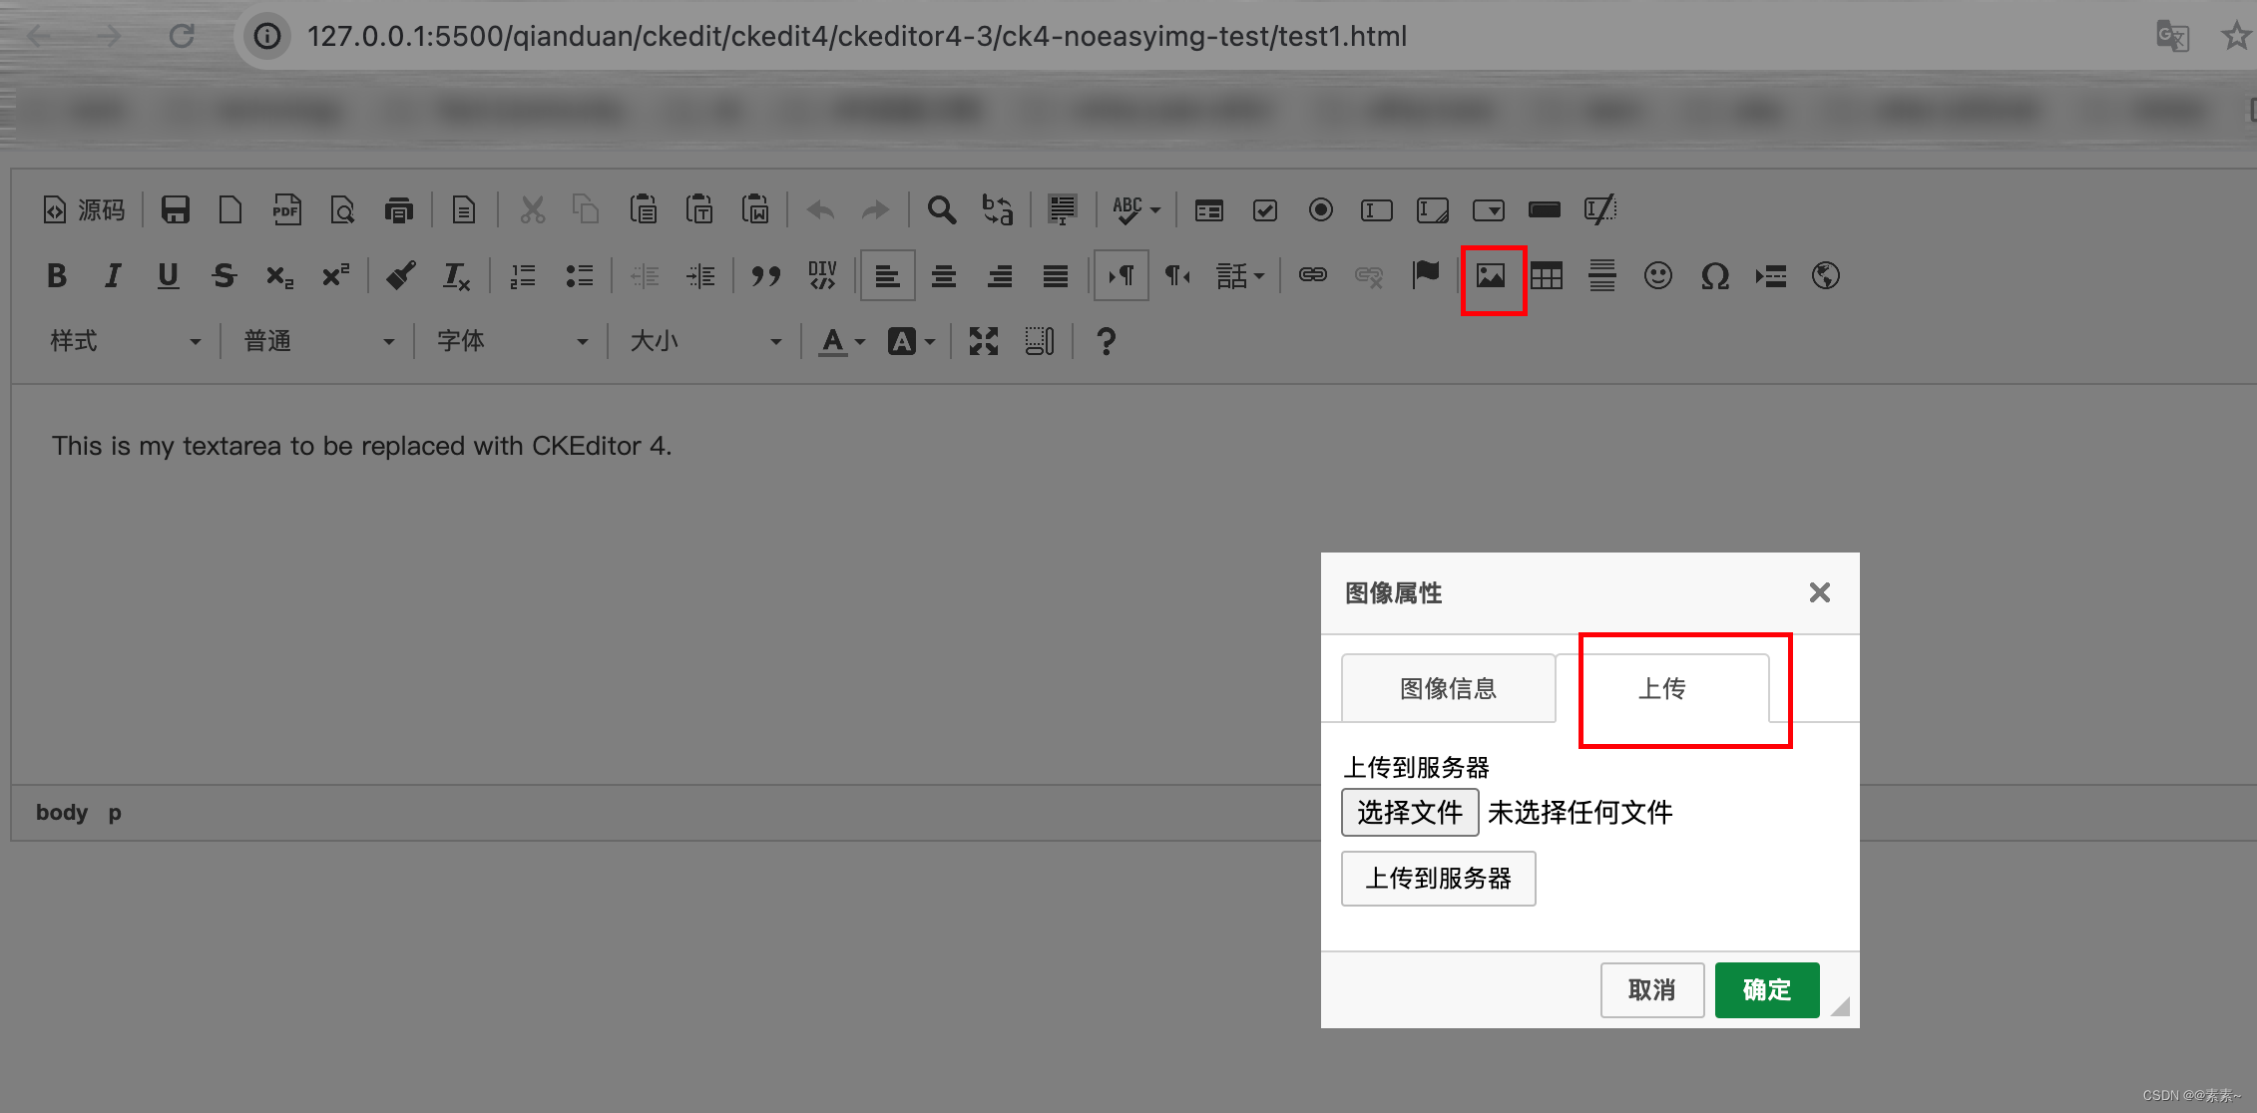Insert an image into the editor
Image resolution: width=2257 pixels, height=1113 pixels.
click(1492, 277)
